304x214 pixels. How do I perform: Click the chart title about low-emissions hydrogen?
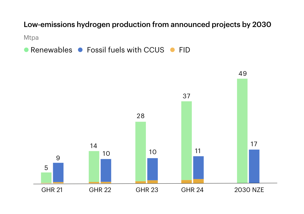point(147,25)
